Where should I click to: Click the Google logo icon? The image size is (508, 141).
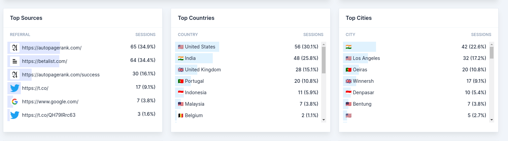coord(14,102)
